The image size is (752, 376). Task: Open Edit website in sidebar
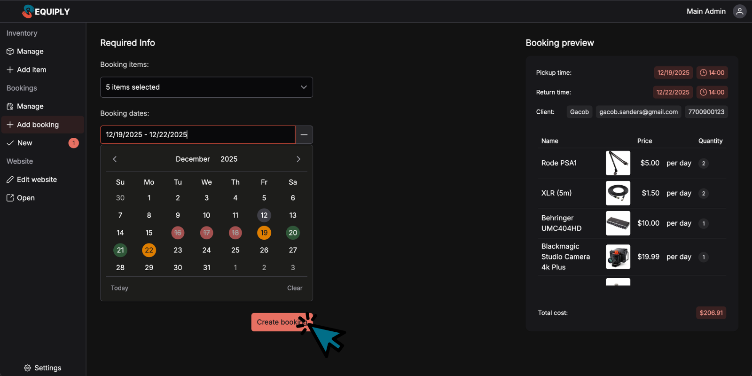(x=43, y=180)
